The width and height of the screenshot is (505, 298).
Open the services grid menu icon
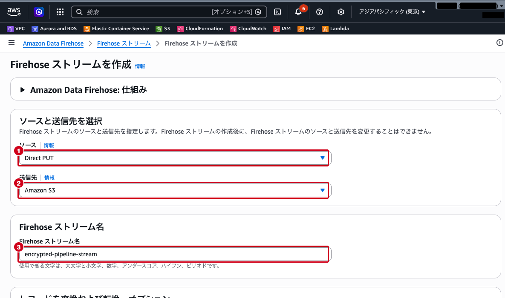click(x=60, y=12)
